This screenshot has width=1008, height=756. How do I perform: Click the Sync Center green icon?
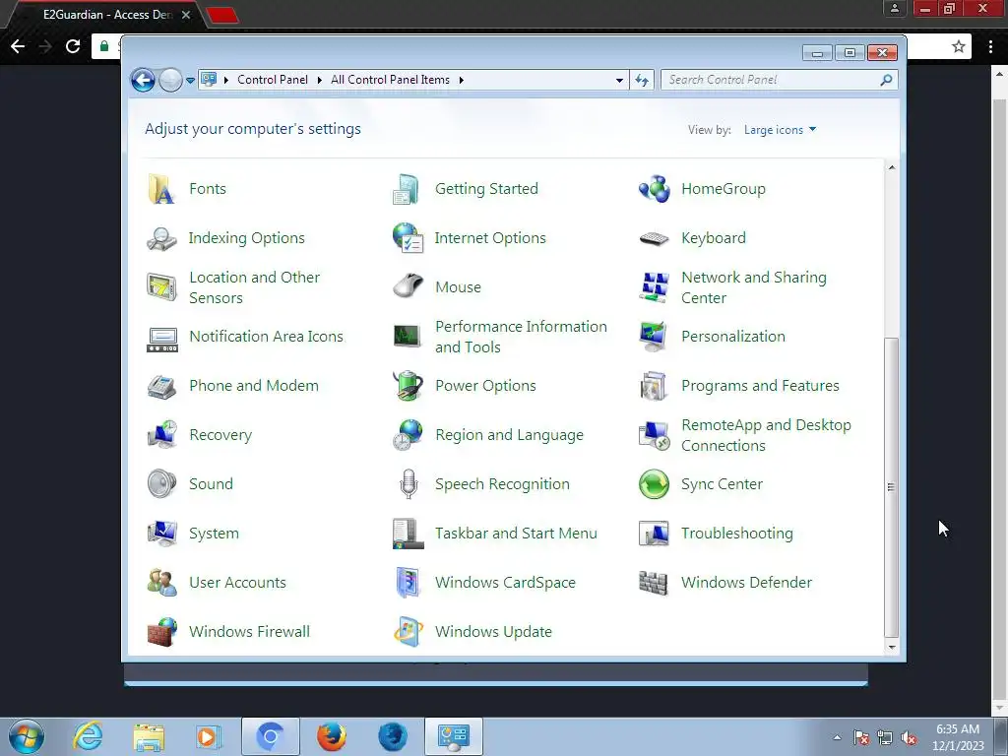(x=654, y=484)
